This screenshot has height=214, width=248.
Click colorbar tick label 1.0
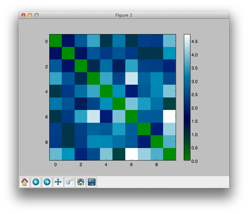194,135
